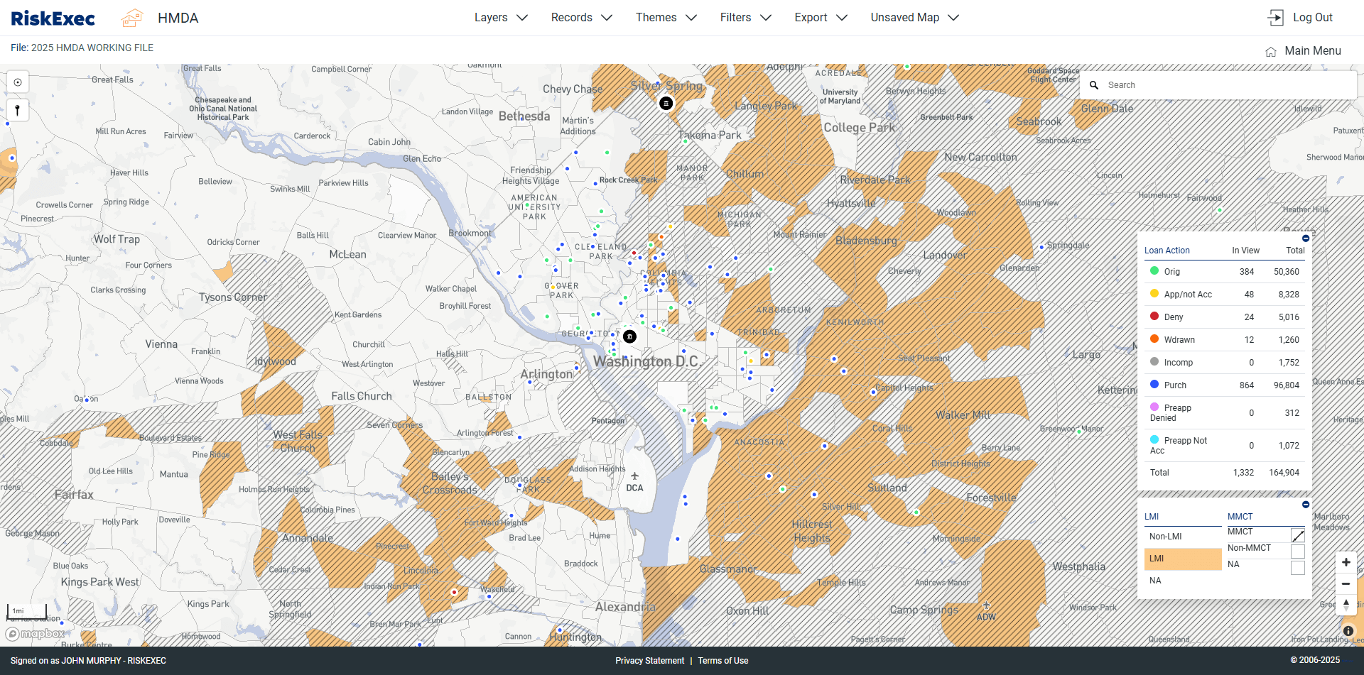
Task: Toggle the Non-MMCT checkbox
Action: [x=1297, y=551]
